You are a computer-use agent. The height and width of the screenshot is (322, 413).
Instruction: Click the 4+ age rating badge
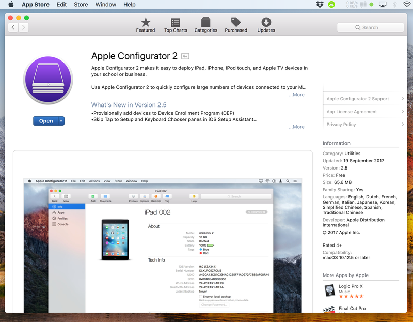(185, 56)
